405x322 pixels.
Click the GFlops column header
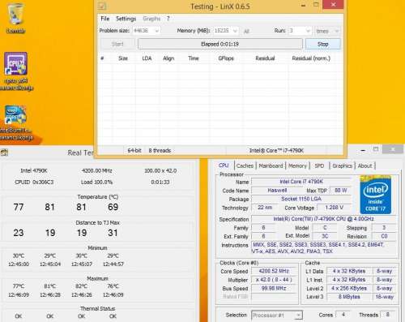(226, 58)
